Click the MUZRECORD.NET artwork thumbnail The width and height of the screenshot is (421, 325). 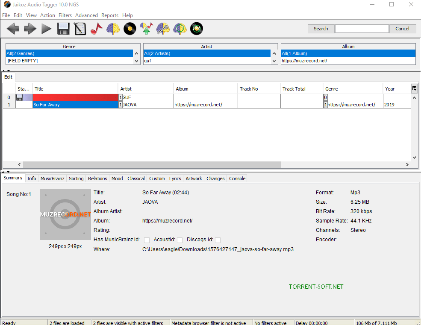pos(65,214)
